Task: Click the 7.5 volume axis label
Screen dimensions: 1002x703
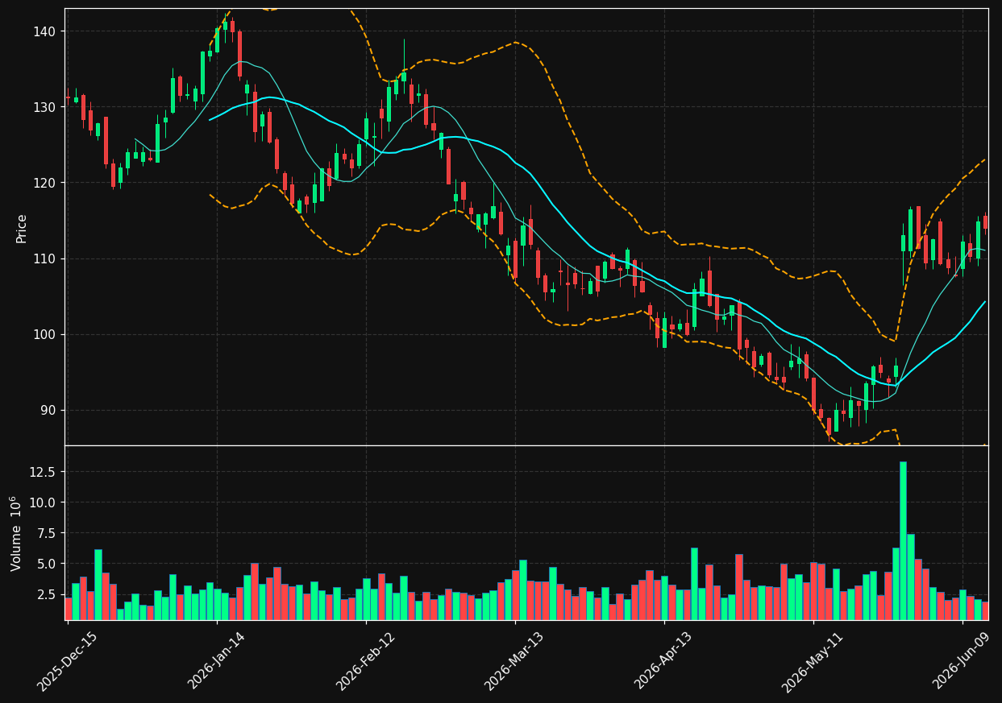Action: (x=47, y=533)
